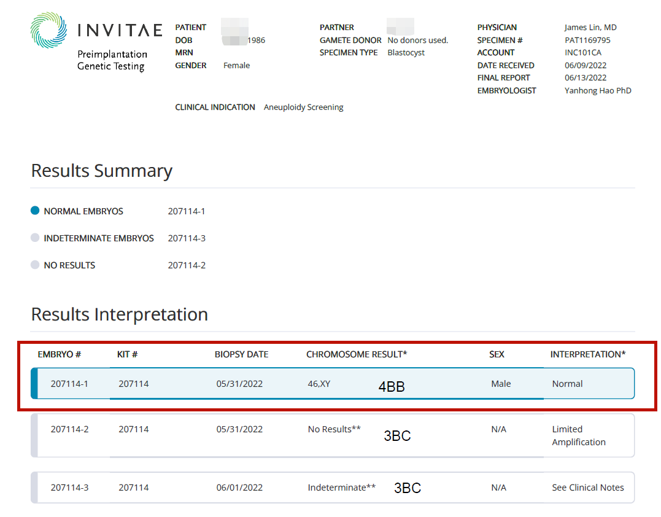Click specimen number PAT1169795
Image resolution: width=661 pixels, height=517 pixels.
click(587, 40)
